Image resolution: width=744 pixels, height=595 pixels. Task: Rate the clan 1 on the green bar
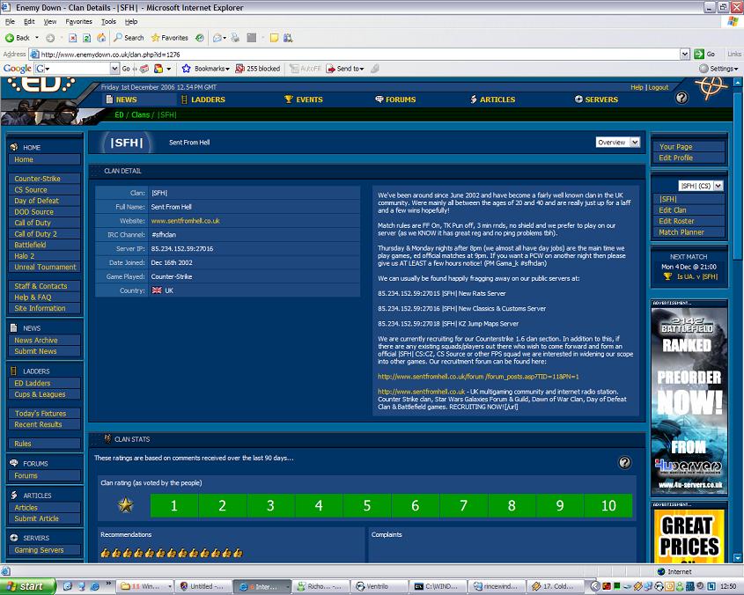[174, 506]
